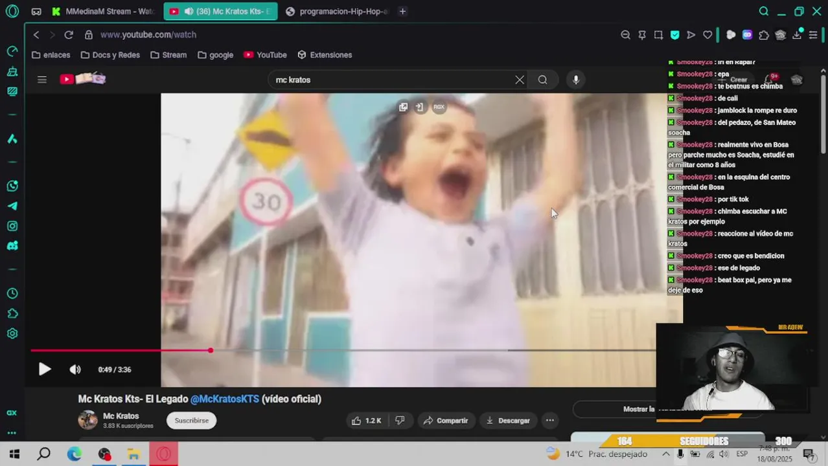The height and width of the screenshot is (466, 828).
Task: Open GX Corner controller icon
Action: [x=36, y=12]
